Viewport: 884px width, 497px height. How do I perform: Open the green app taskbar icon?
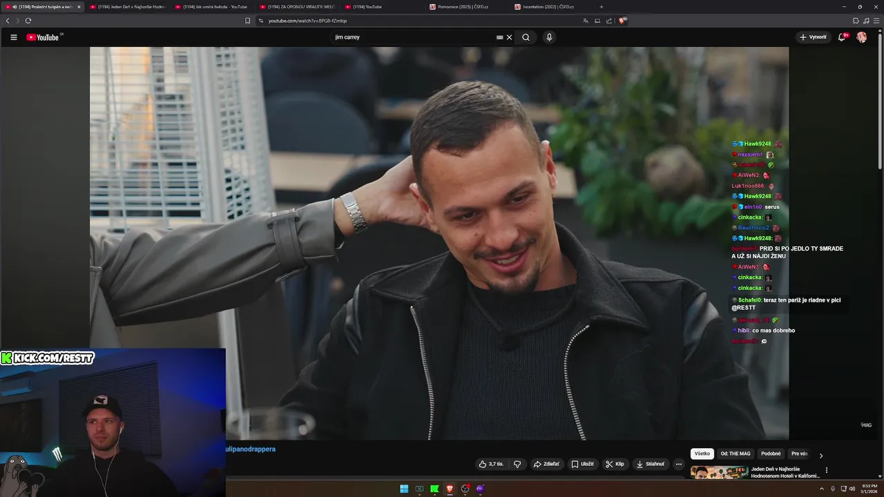point(434,489)
